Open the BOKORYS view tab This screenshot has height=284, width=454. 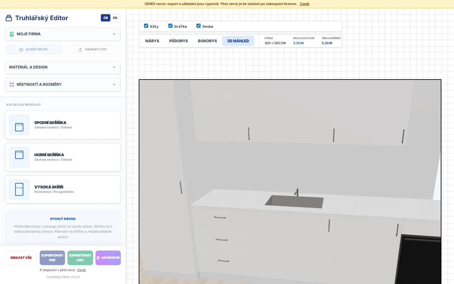tap(207, 41)
